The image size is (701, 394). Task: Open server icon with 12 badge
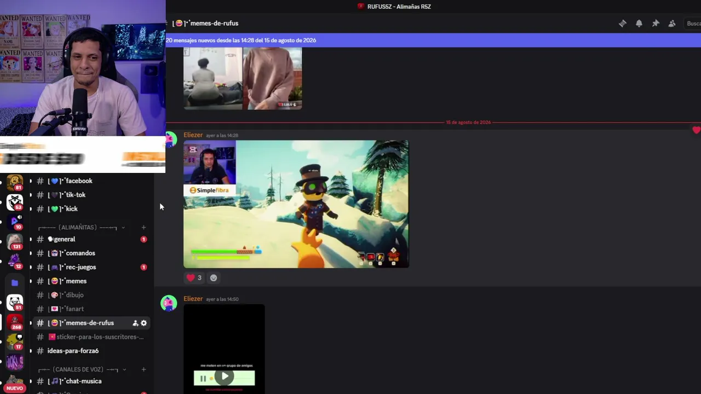click(15, 261)
